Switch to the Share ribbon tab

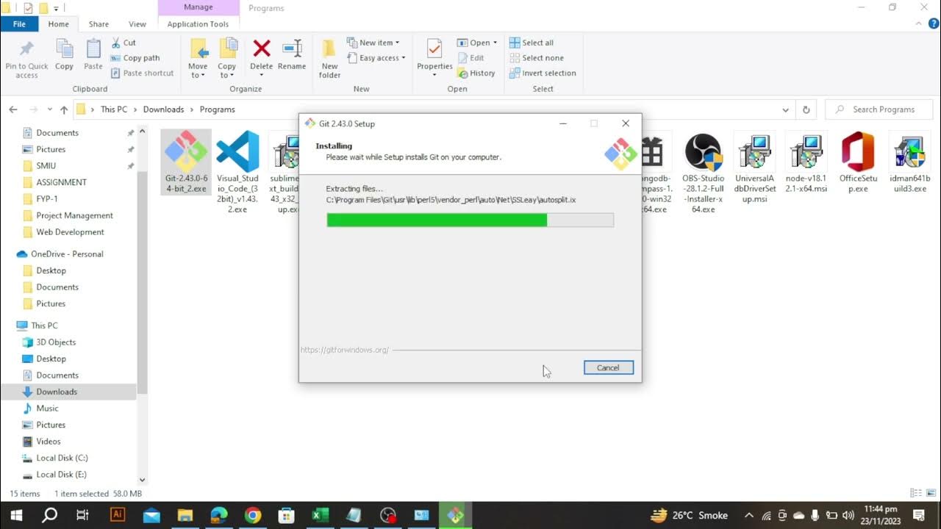coord(99,24)
